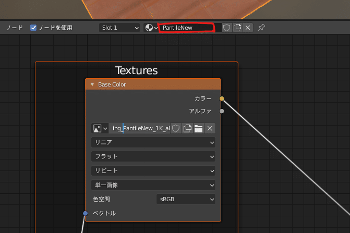The width and height of the screenshot is (350, 233).
Task: Click the 色空間 label
Action: point(102,199)
